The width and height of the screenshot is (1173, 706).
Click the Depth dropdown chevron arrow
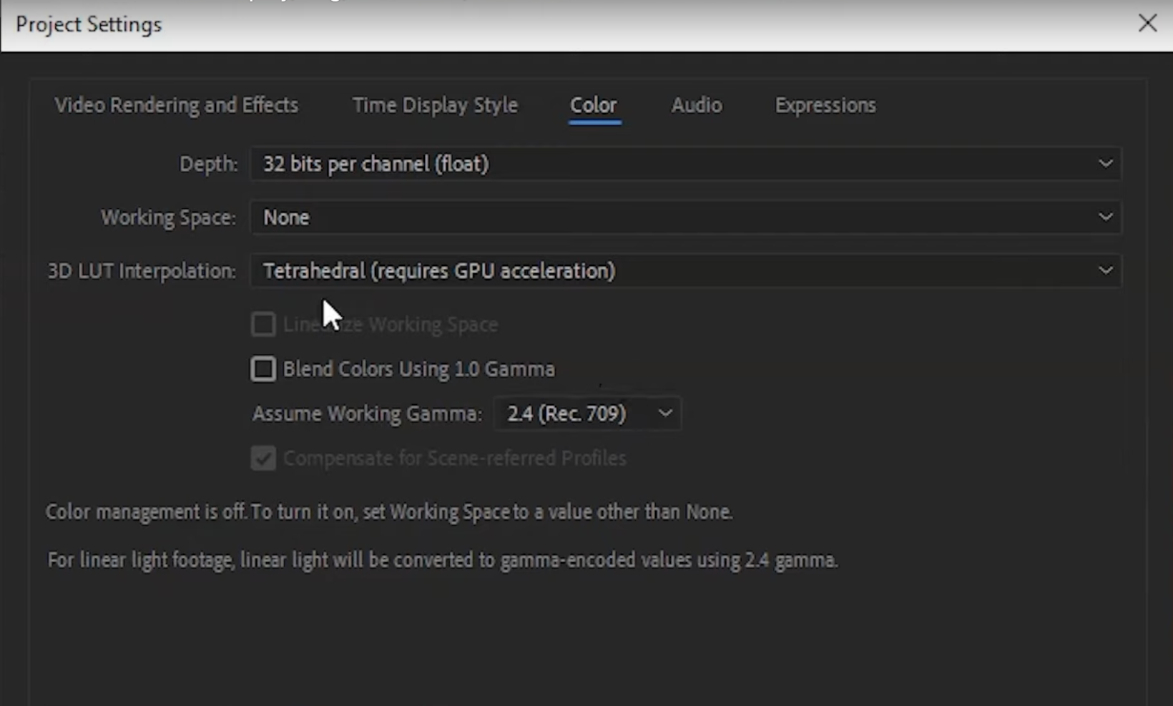[1105, 164]
